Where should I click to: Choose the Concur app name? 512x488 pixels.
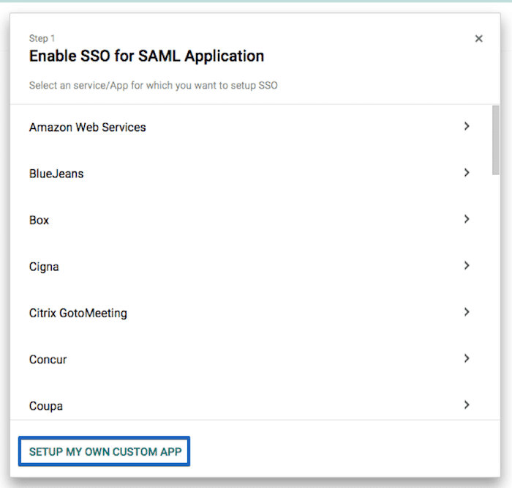pos(48,360)
